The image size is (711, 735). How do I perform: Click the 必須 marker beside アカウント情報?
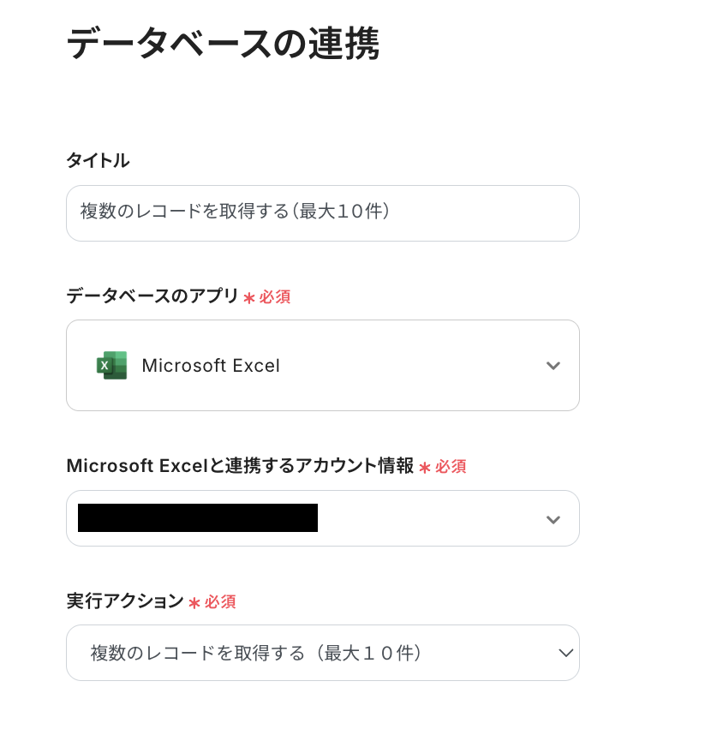[x=451, y=467]
